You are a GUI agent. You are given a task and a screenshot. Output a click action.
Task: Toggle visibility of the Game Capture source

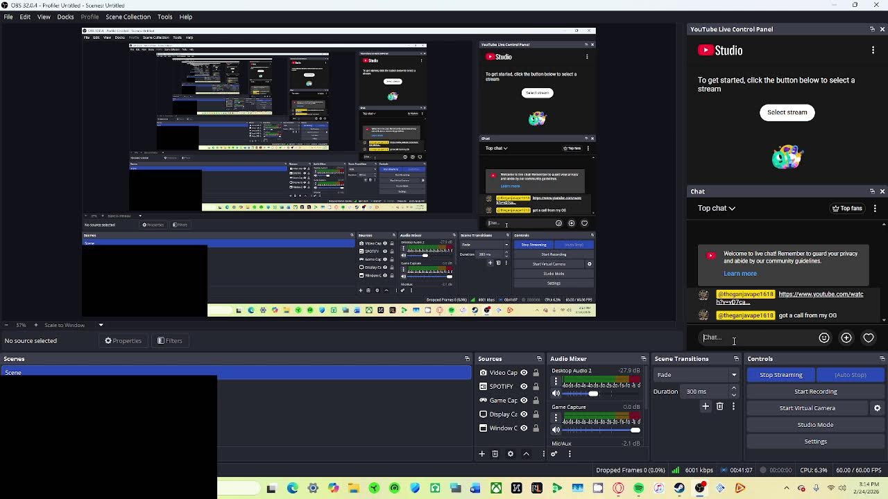pos(524,401)
